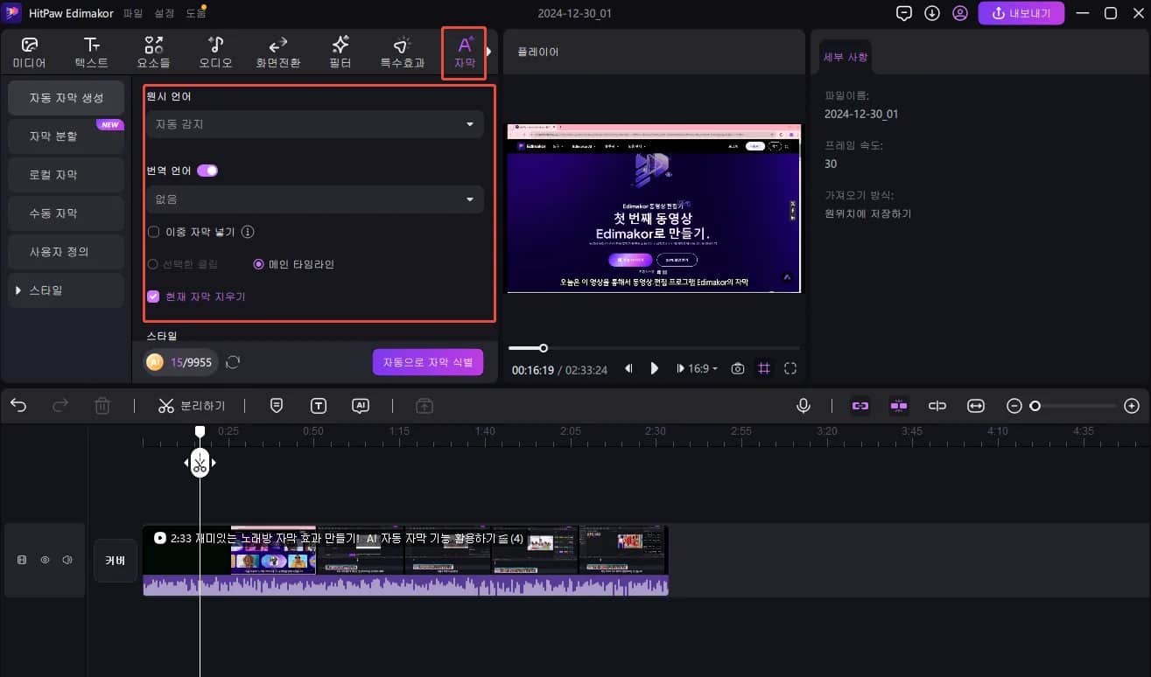Click the microphone voiceover recording icon
1151x677 pixels.
[803, 405]
